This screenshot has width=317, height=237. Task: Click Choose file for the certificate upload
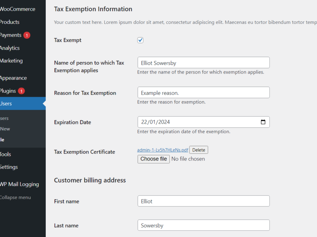coord(153,159)
